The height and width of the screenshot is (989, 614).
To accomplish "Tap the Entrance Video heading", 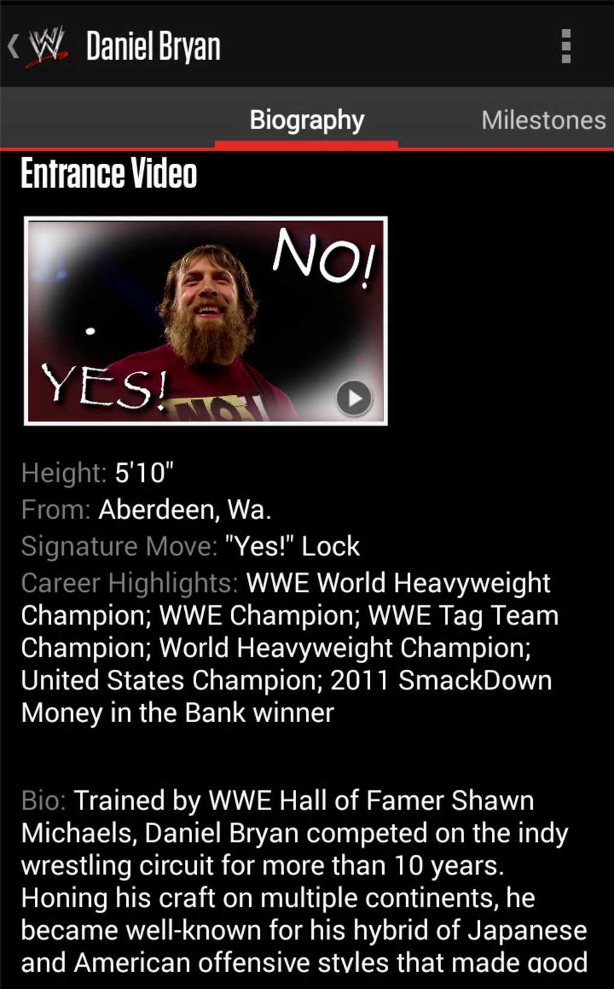I will [109, 173].
